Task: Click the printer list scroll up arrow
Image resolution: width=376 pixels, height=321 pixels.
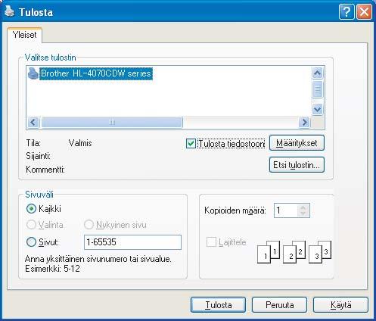Action: pyautogui.click(x=317, y=73)
